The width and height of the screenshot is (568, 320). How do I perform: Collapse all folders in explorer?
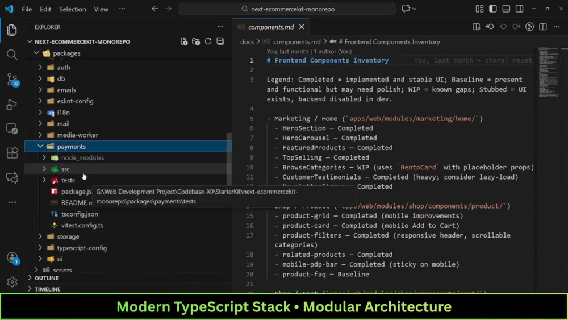pos(220,41)
